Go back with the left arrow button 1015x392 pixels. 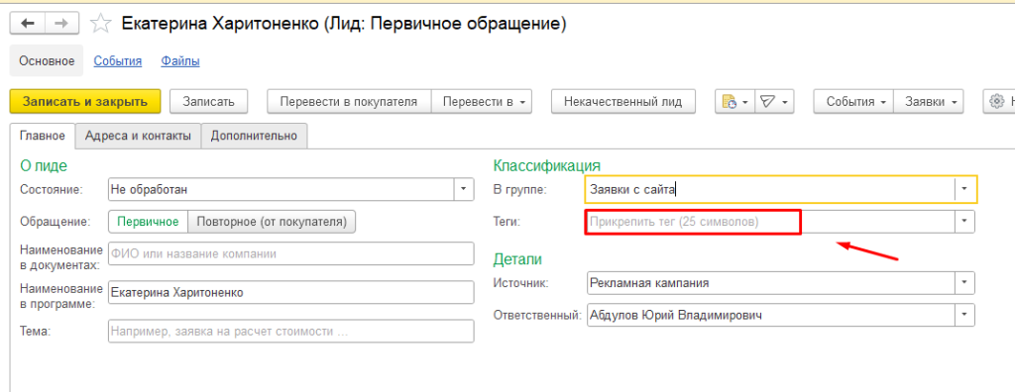point(27,24)
